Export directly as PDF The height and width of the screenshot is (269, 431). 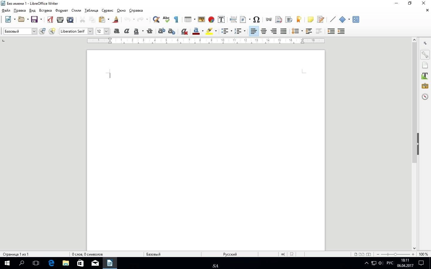point(50,20)
